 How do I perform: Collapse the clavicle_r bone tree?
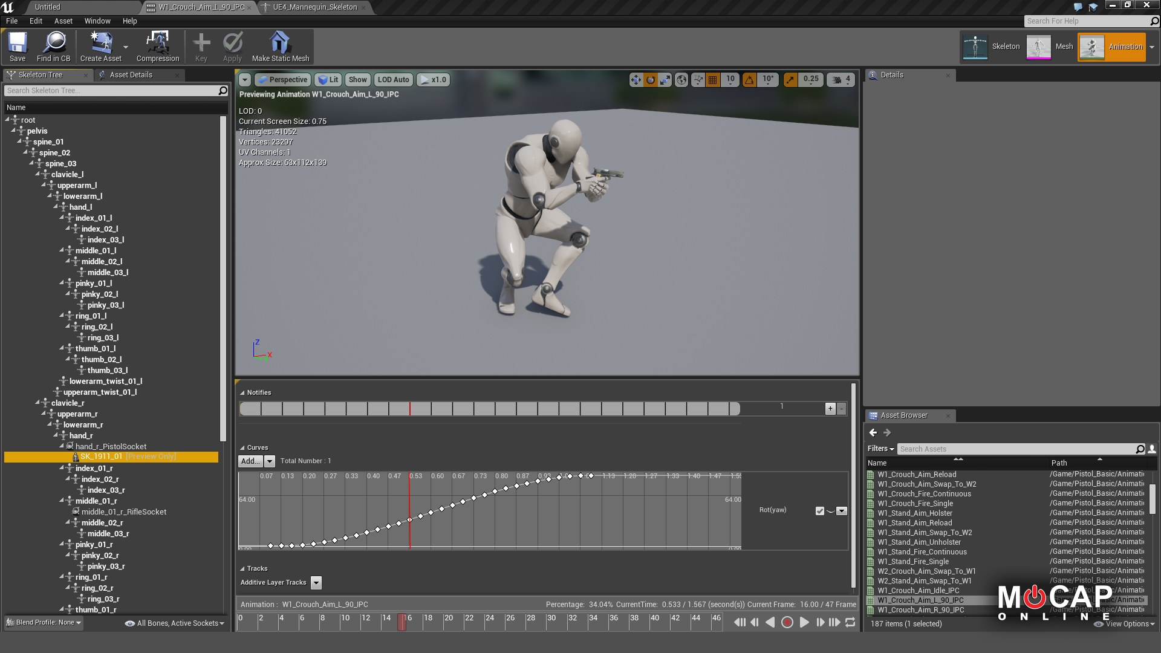pos(37,403)
